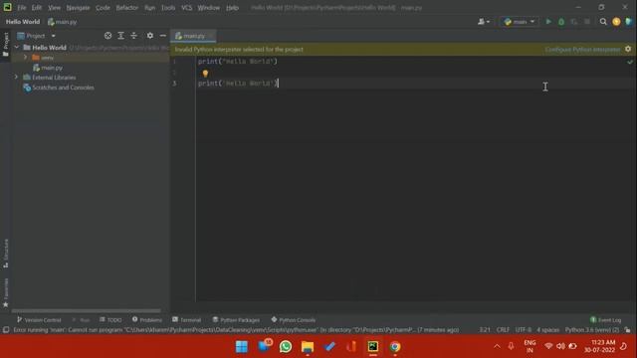Click line 1 print statement in editor
The height and width of the screenshot is (358, 637).
(x=238, y=62)
